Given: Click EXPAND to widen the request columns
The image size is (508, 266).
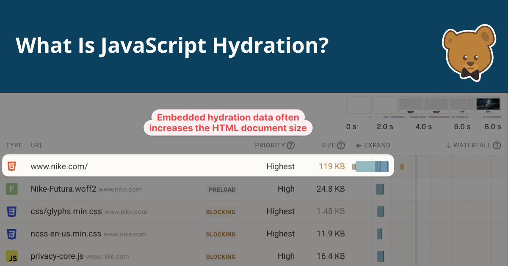Looking at the screenshot, I should click(x=373, y=145).
